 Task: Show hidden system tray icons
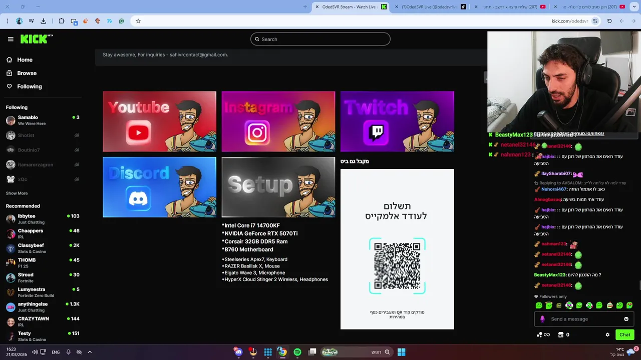[90, 352]
